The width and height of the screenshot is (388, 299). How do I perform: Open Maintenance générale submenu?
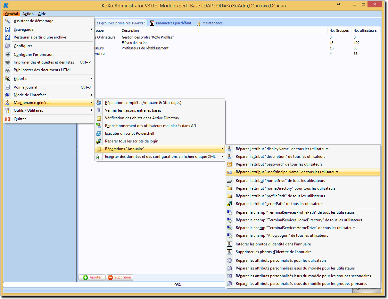pos(49,103)
